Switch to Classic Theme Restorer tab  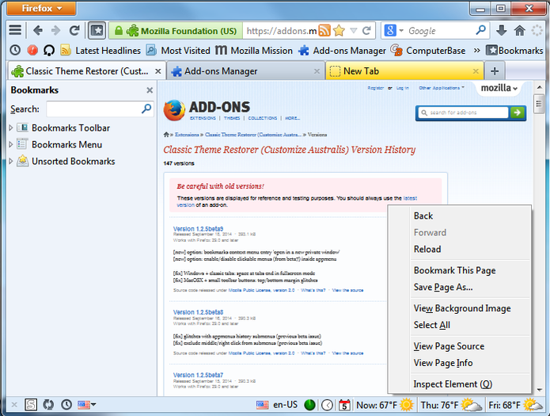tap(86, 71)
